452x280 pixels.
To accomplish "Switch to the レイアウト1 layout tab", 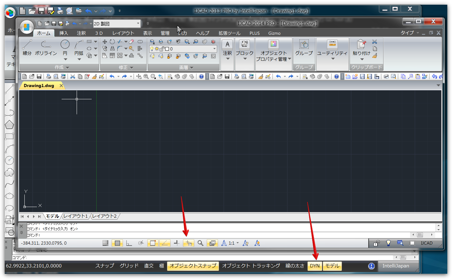I will 75,216.
